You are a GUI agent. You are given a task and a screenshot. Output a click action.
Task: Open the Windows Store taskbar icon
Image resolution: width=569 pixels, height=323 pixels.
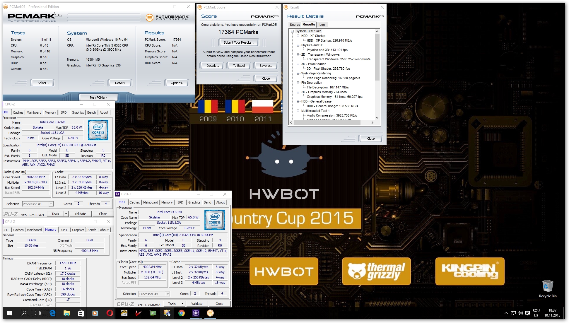(81, 313)
